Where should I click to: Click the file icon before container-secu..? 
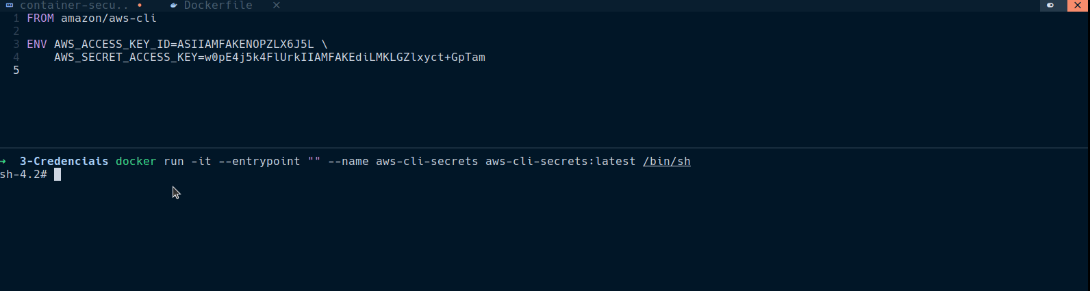point(10,5)
